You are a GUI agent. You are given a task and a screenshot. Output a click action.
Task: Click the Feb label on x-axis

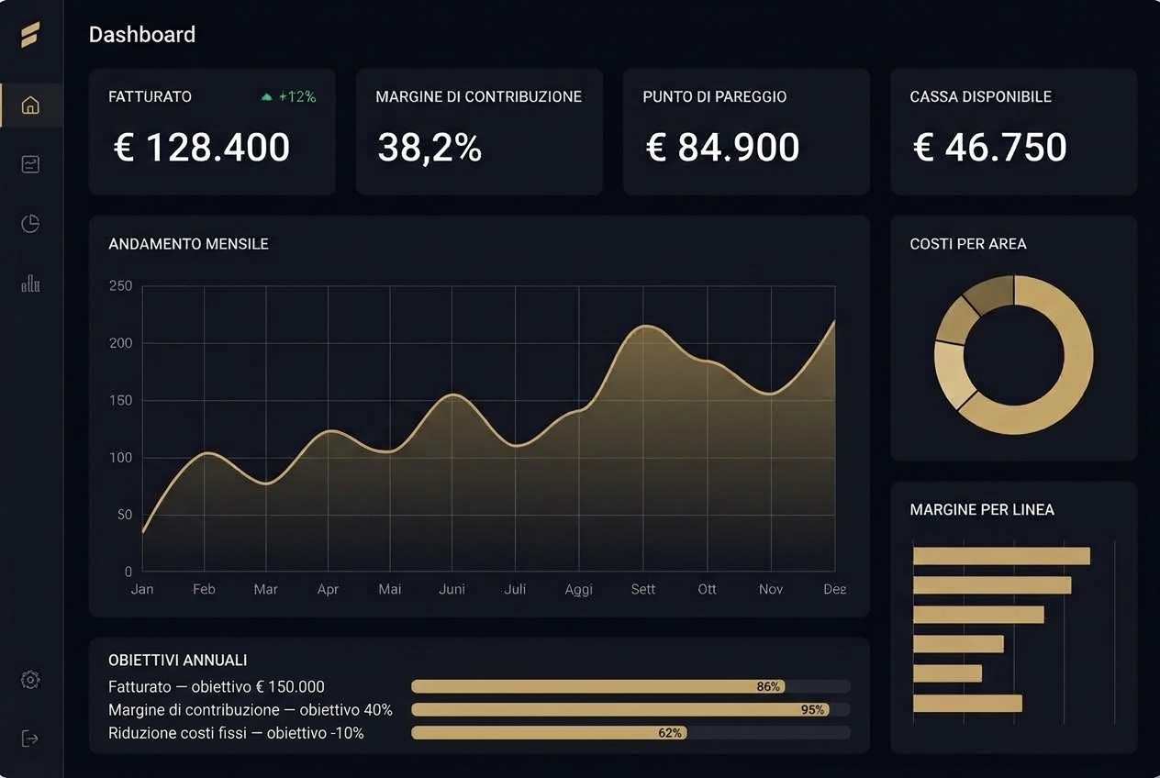click(x=204, y=589)
